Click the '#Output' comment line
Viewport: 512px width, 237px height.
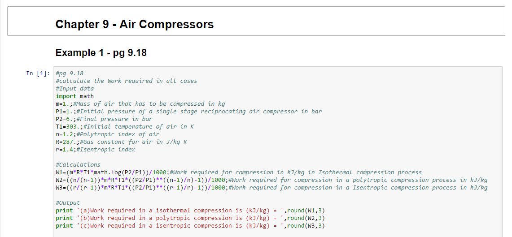(x=68, y=203)
